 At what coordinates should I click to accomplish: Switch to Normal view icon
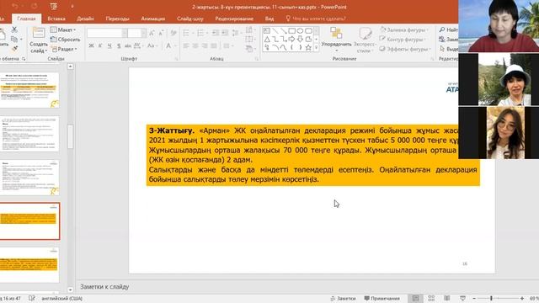[415, 299]
